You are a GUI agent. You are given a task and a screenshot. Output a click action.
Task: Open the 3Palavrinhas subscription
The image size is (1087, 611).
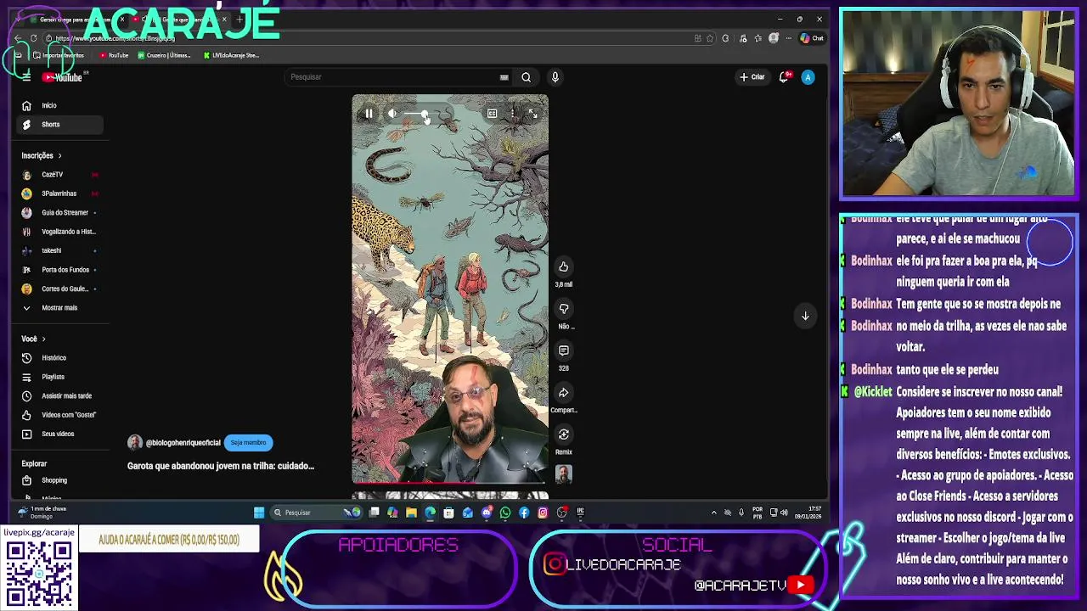pyautogui.click(x=59, y=193)
